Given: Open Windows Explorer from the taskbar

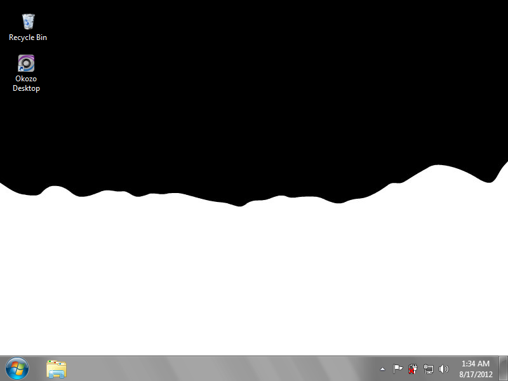Looking at the screenshot, I should [57, 369].
